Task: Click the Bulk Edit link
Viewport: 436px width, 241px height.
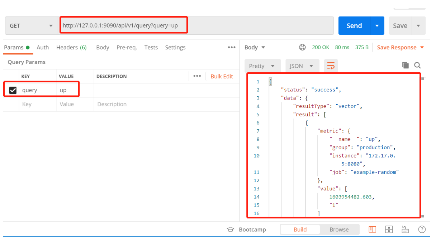Action: [222, 76]
